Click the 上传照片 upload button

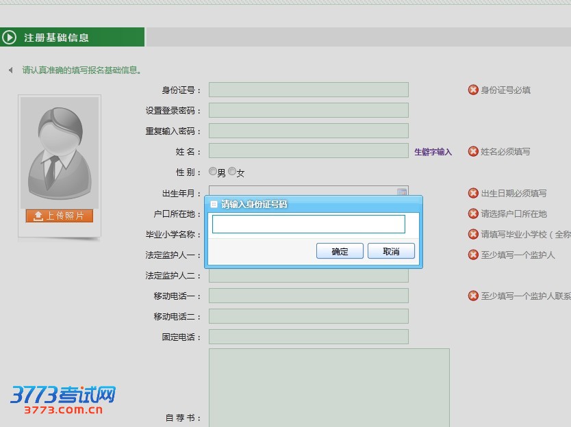click(59, 216)
